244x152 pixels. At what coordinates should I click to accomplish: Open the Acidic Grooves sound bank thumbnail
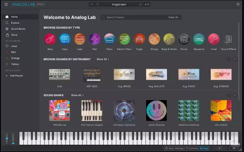157,111
